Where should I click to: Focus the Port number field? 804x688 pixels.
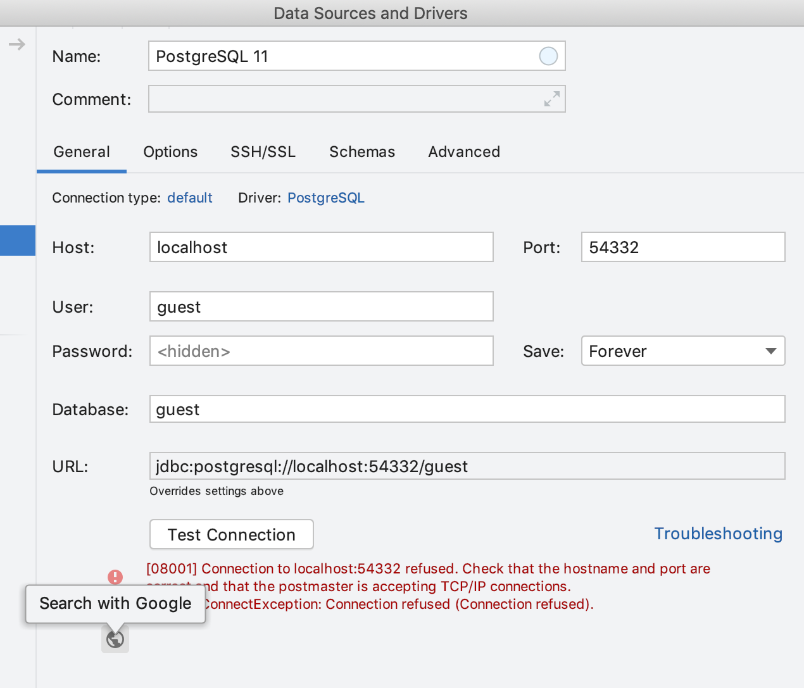(x=682, y=247)
